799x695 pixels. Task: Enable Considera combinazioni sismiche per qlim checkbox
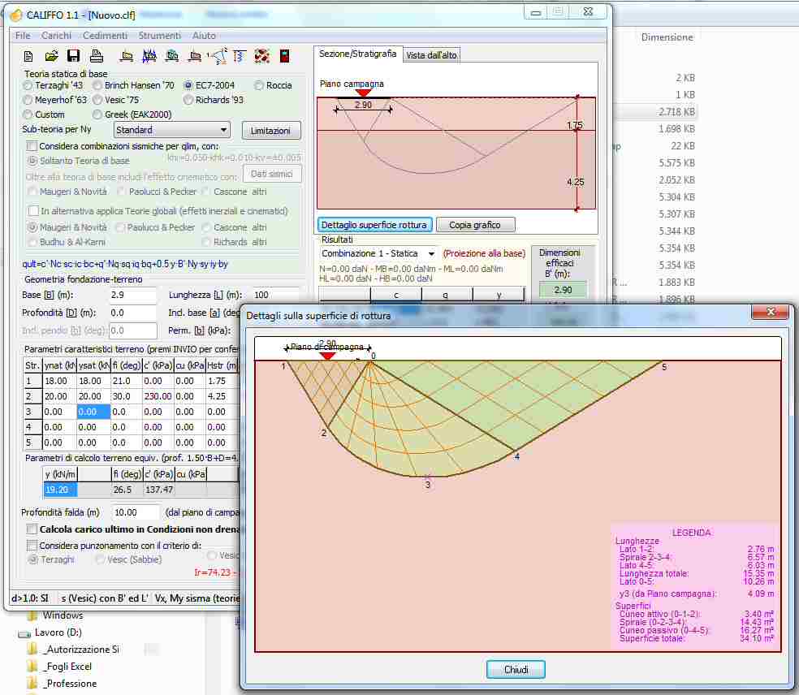(x=32, y=146)
